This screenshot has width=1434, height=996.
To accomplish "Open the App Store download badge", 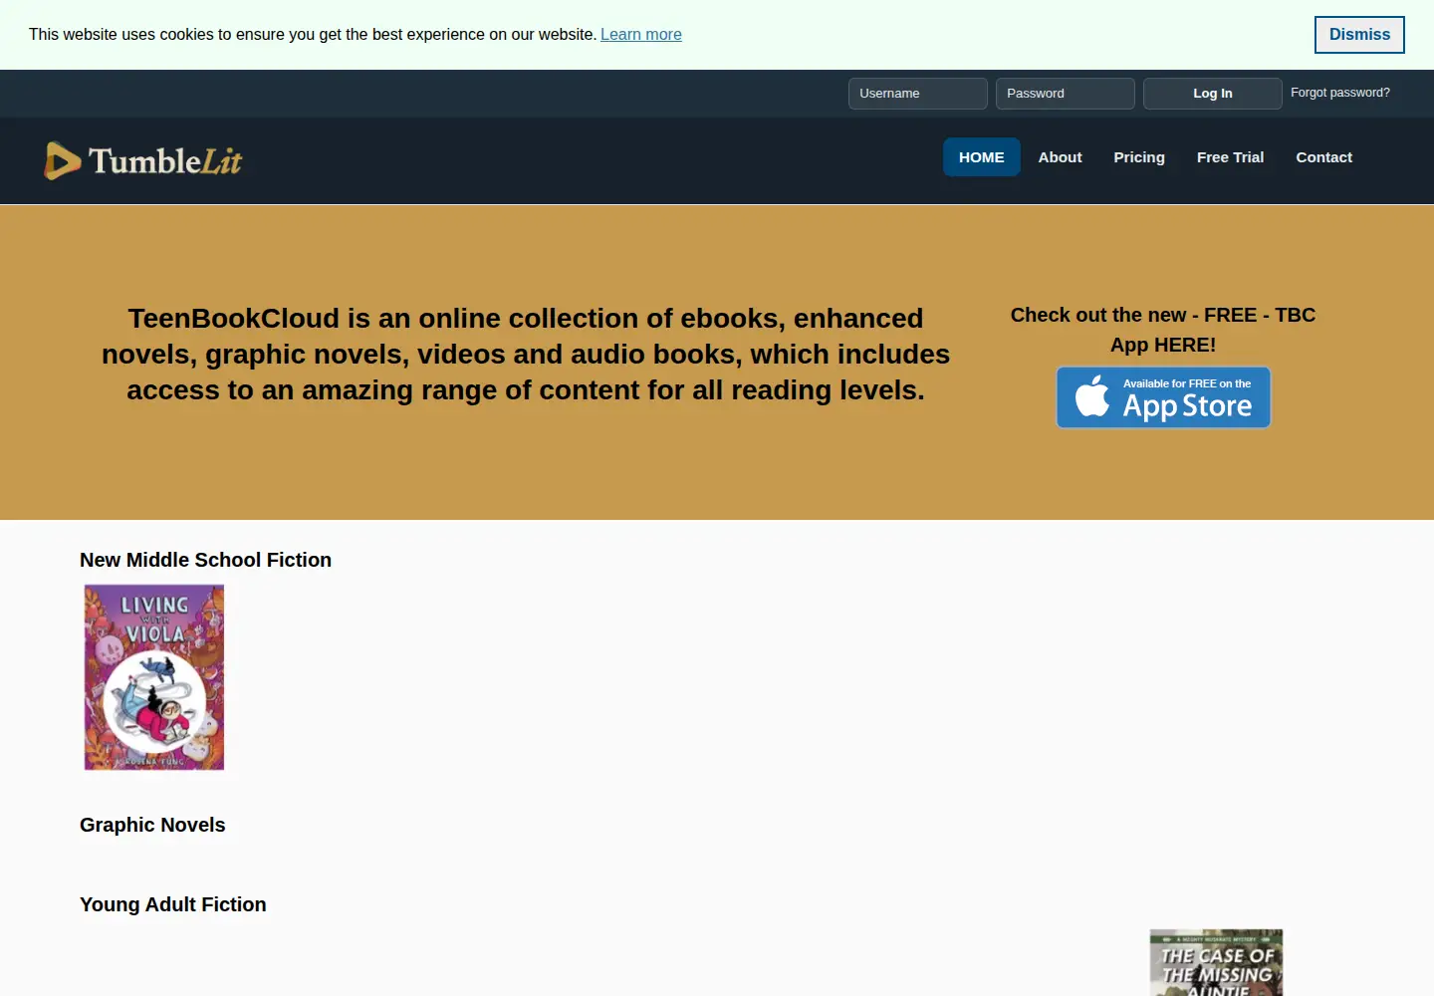I will (x=1163, y=397).
